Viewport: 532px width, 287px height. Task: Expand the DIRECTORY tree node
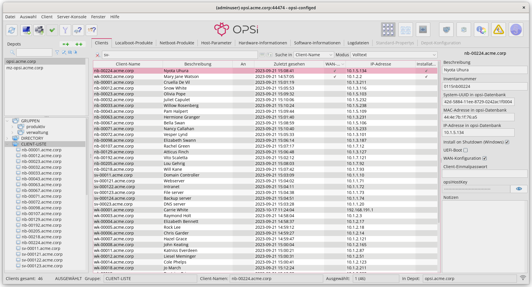point(7,138)
